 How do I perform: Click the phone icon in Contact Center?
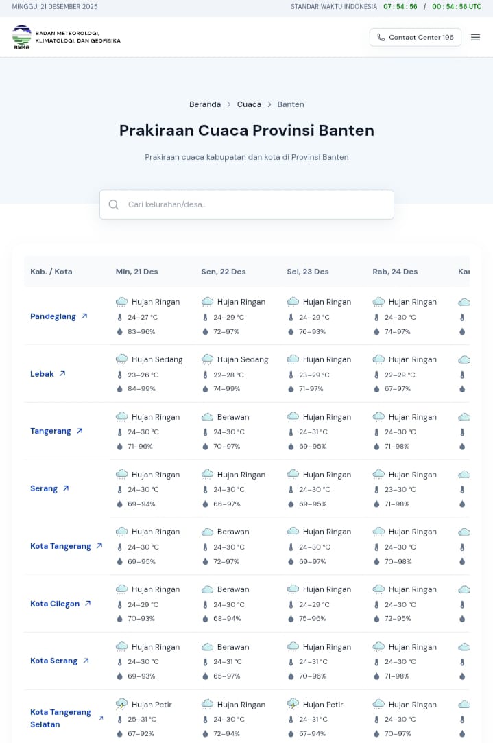click(381, 37)
